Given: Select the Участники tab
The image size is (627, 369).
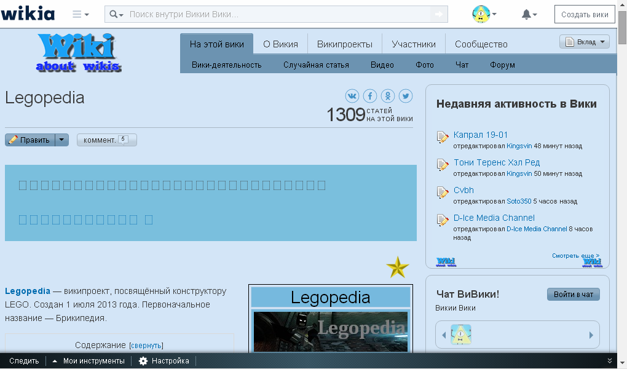Looking at the screenshot, I should [414, 44].
